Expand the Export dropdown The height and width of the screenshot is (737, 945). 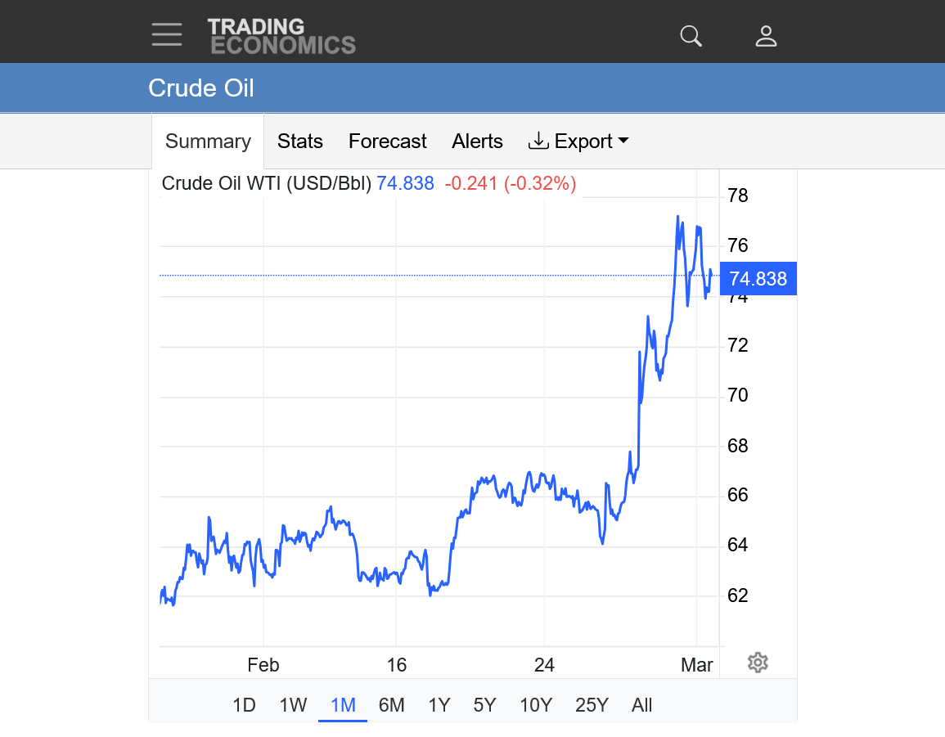[579, 142]
